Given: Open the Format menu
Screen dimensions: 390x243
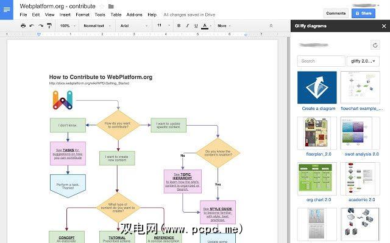Looking at the screenshot, I should click(82, 15).
